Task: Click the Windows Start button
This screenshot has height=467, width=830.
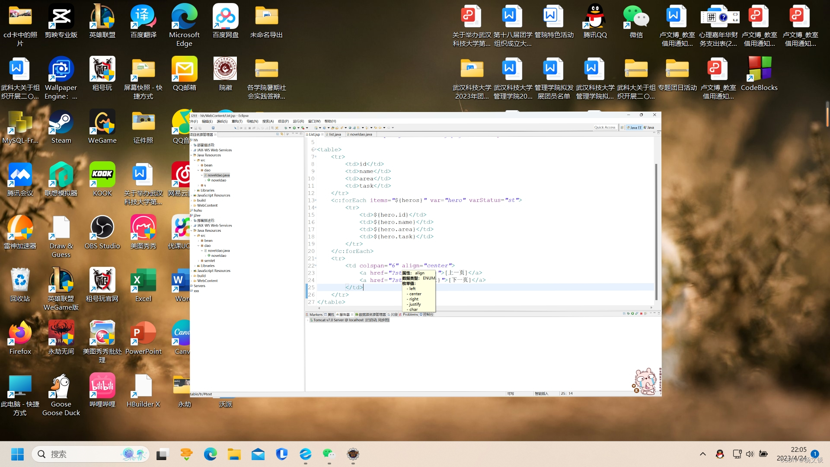Action: tap(17, 454)
